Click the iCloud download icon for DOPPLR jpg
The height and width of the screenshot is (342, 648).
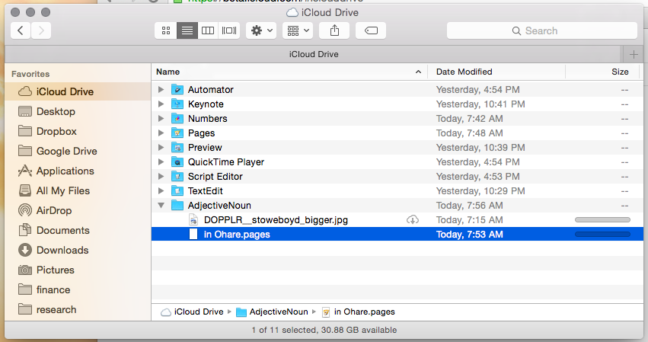[x=413, y=219]
